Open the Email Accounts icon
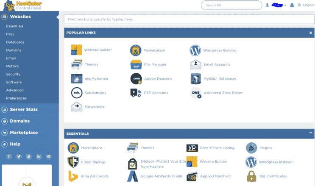This screenshot has width=315, height=186. pos(196,64)
